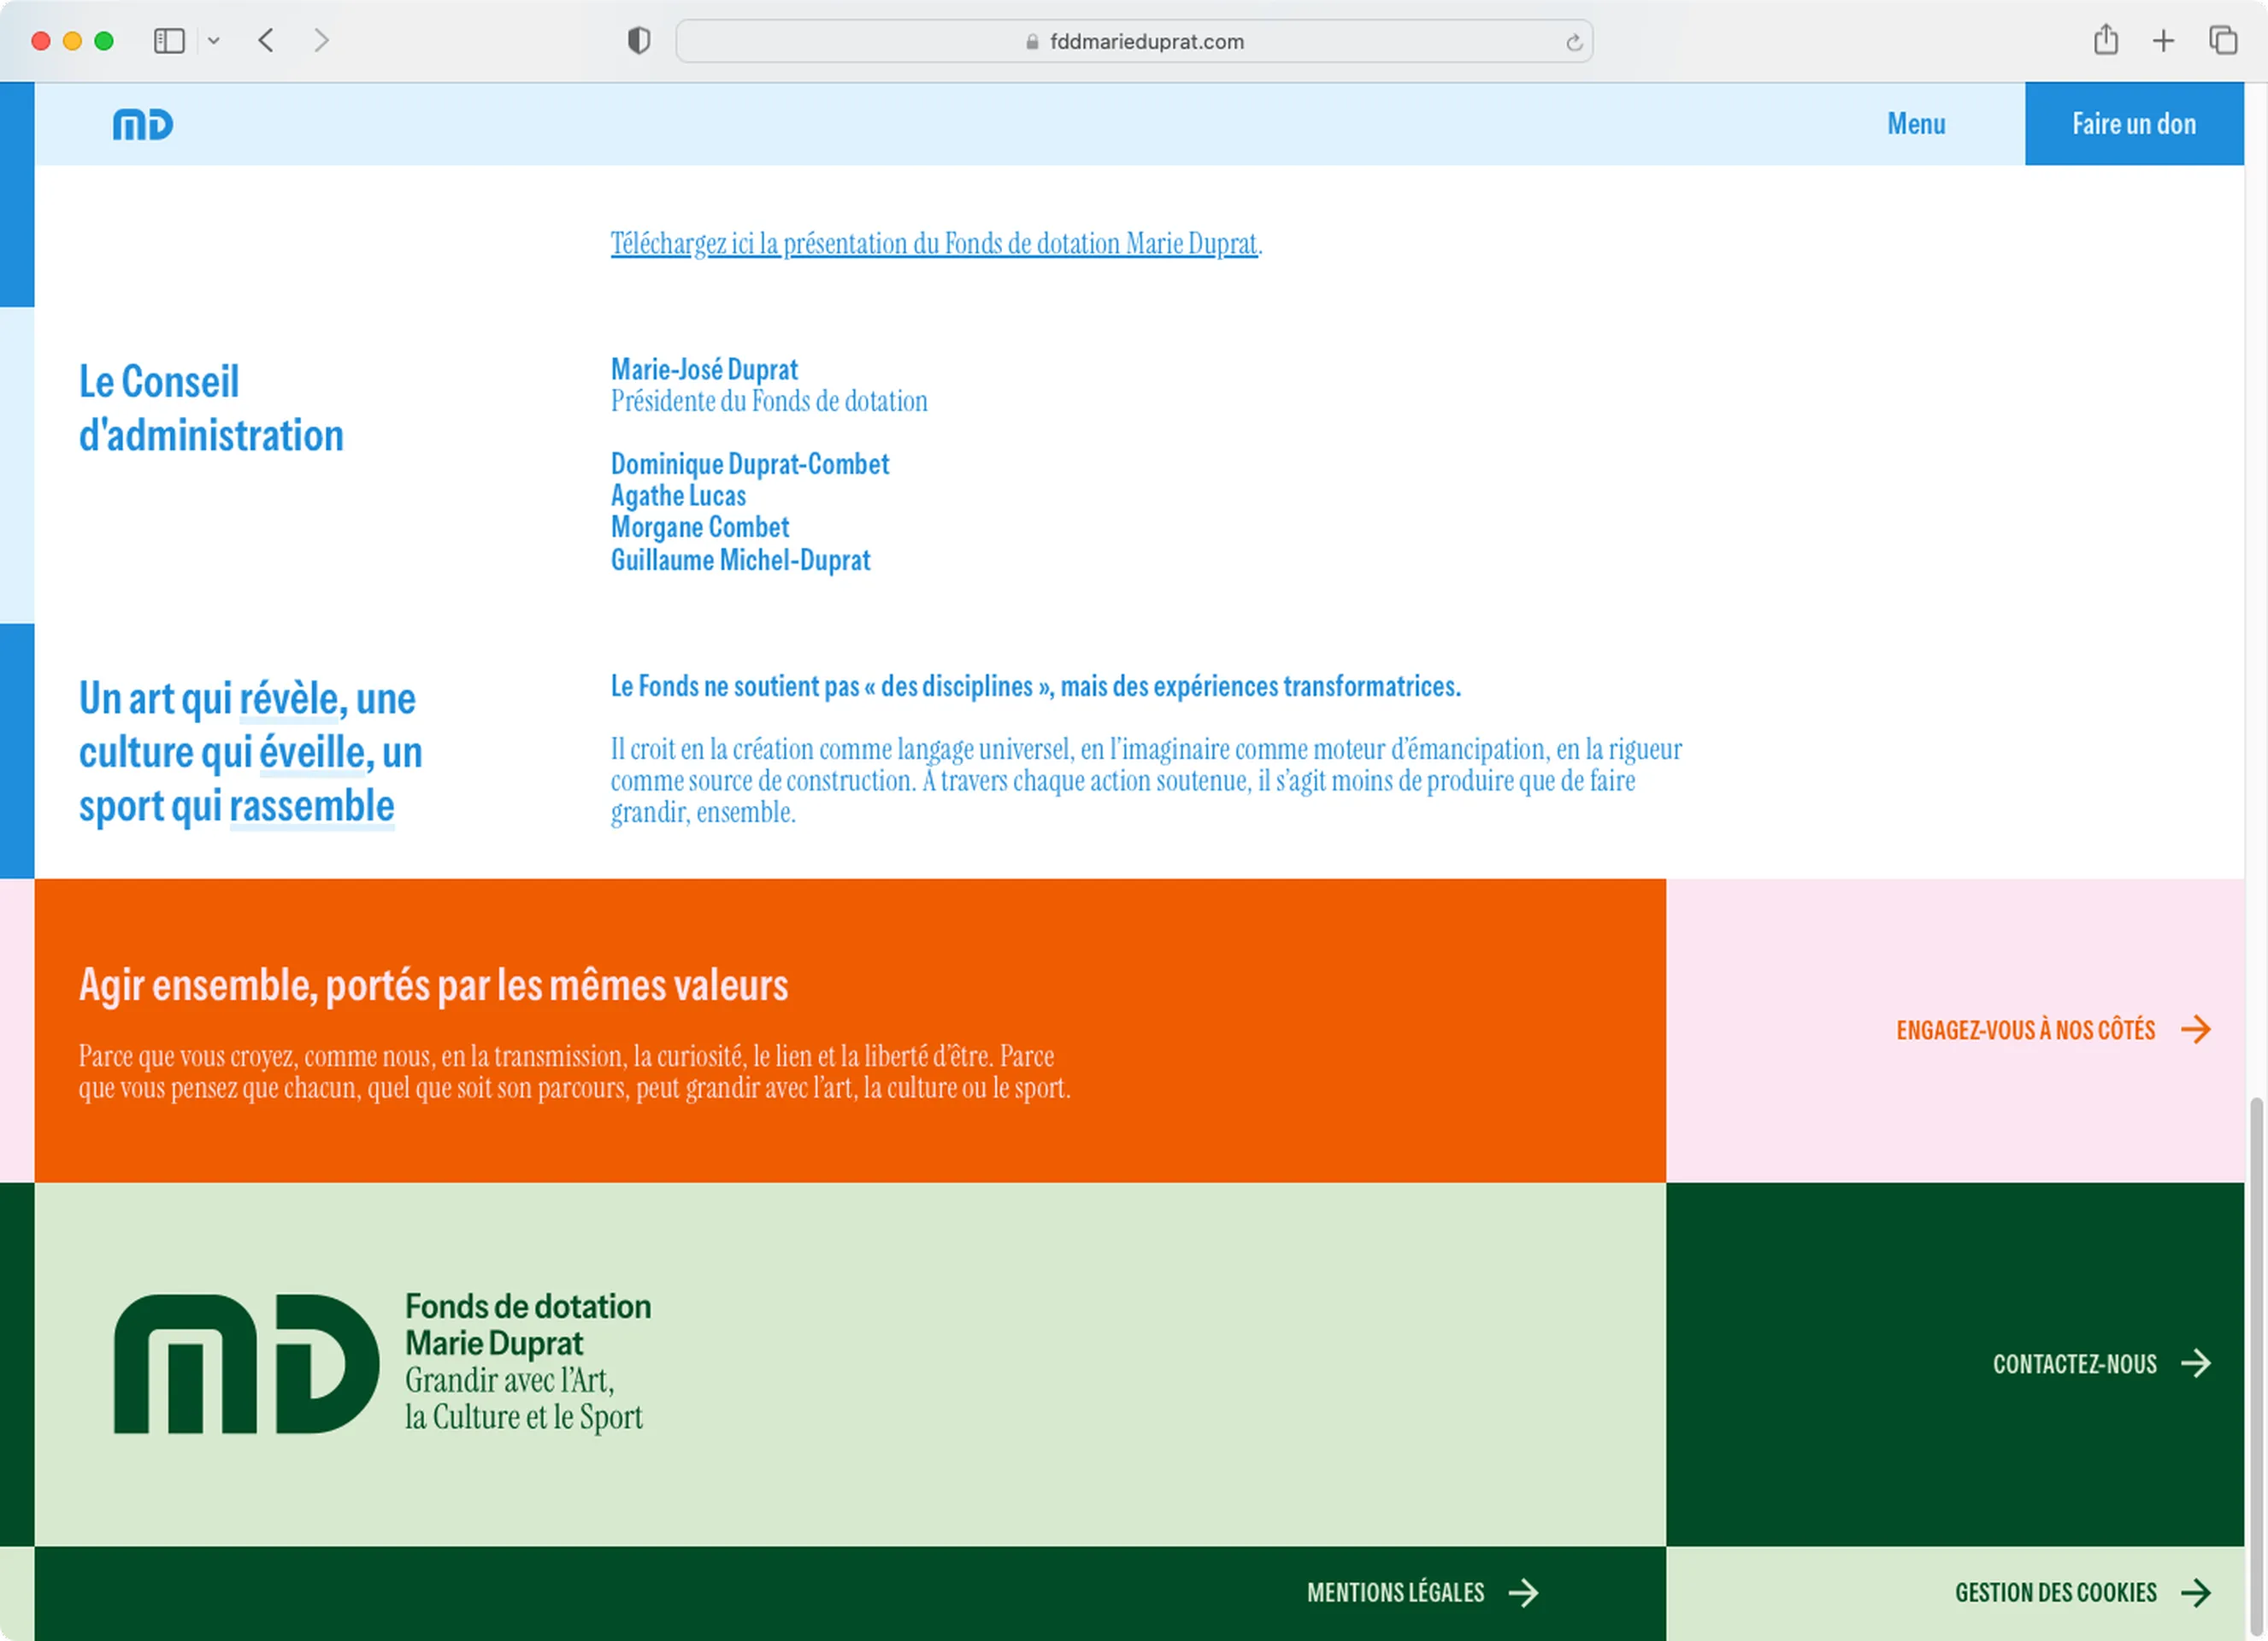
Task: Click the Le Conseil d'administration heading
Action: pyautogui.click(x=211, y=409)
